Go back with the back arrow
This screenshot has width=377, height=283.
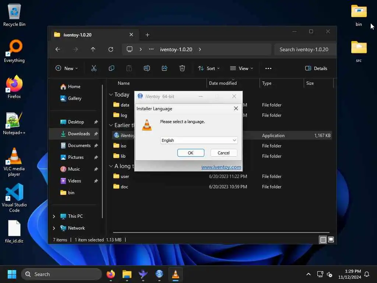click(58, 49)
